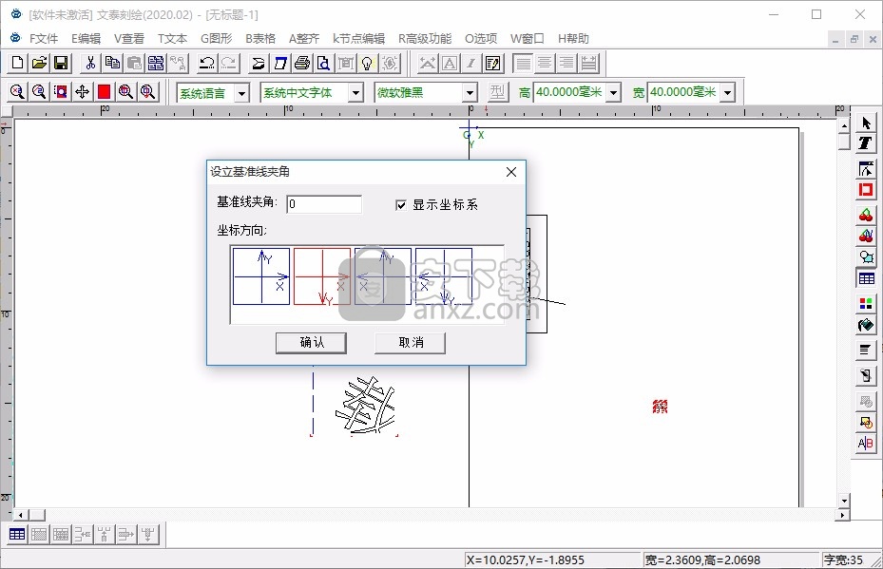Click the 型 font type button
Image resolution: width=883 pixels, height=569 pixels.
pos(497,92)
